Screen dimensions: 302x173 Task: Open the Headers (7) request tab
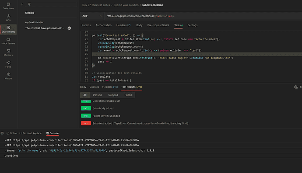coord(123,25)
